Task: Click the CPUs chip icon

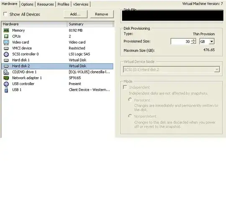Action: pos(6,36)
